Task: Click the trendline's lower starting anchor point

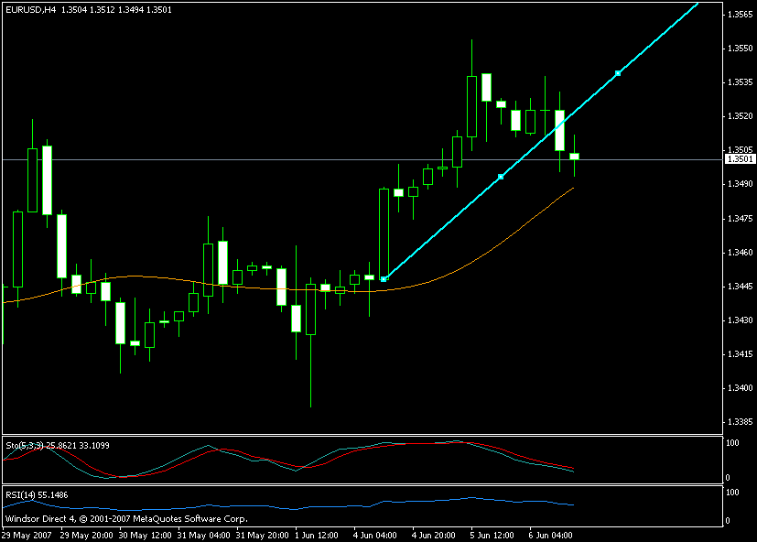Action: 384,278
